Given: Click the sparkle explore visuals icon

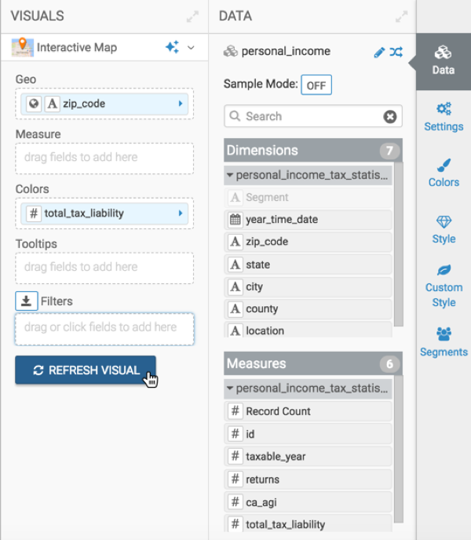Looking at the screenshot, I should click(x=172, y=48).
